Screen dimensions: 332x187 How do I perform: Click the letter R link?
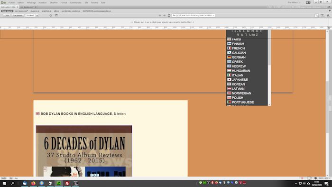[238, 35]
